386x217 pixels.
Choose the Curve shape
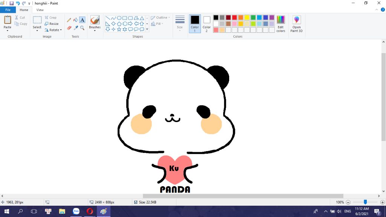[113, 18]
